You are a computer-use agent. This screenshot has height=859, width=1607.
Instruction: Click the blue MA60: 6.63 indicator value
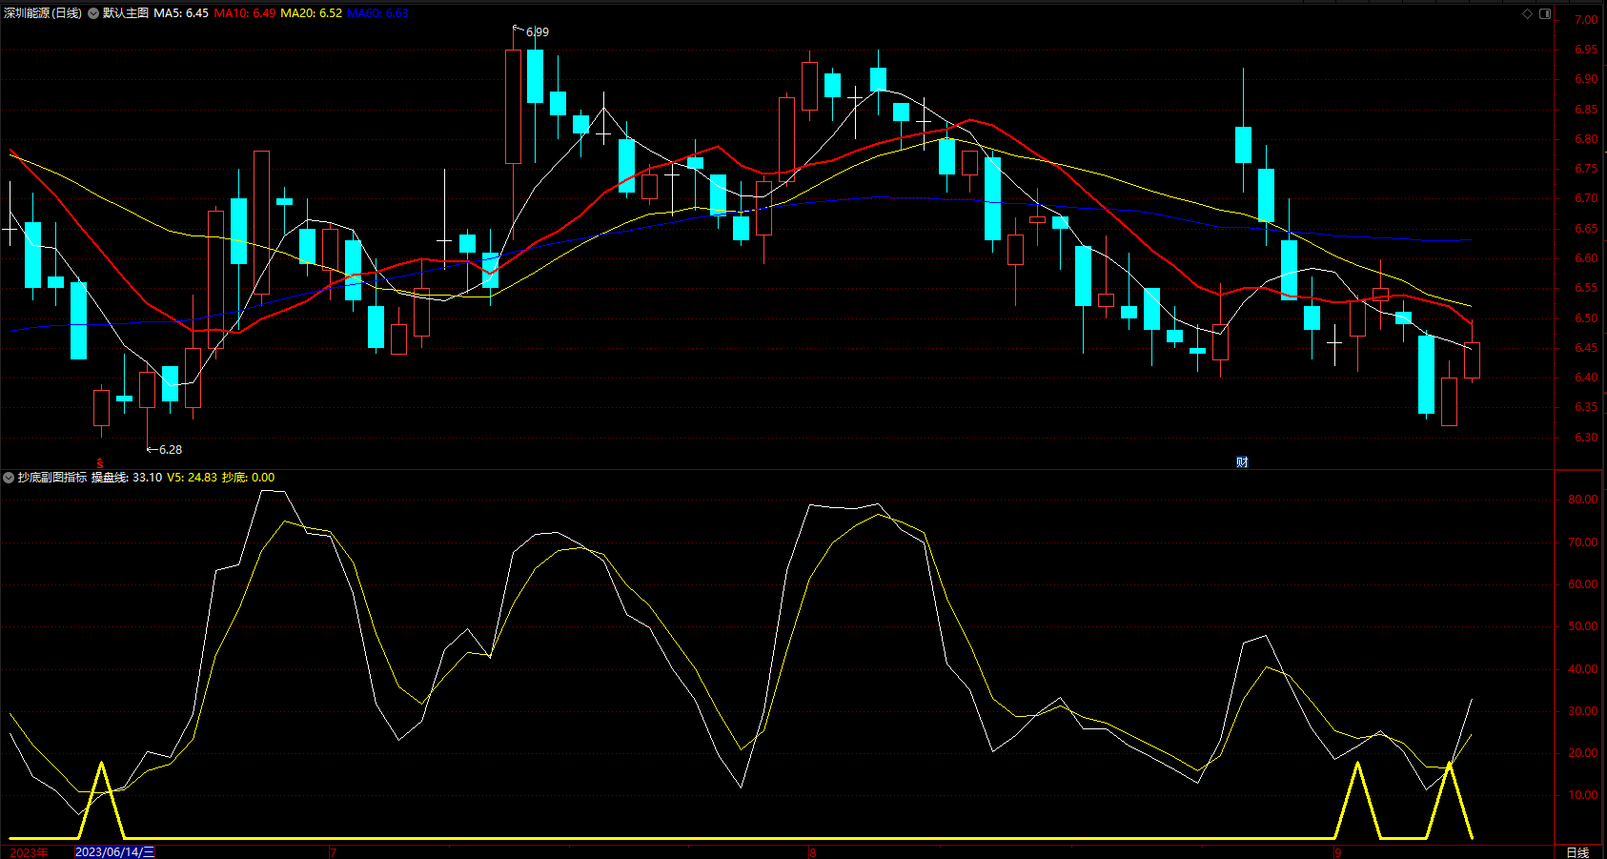click(378, 13)
